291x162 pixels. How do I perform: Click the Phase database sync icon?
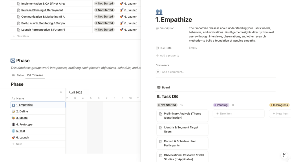coord(13,60)
